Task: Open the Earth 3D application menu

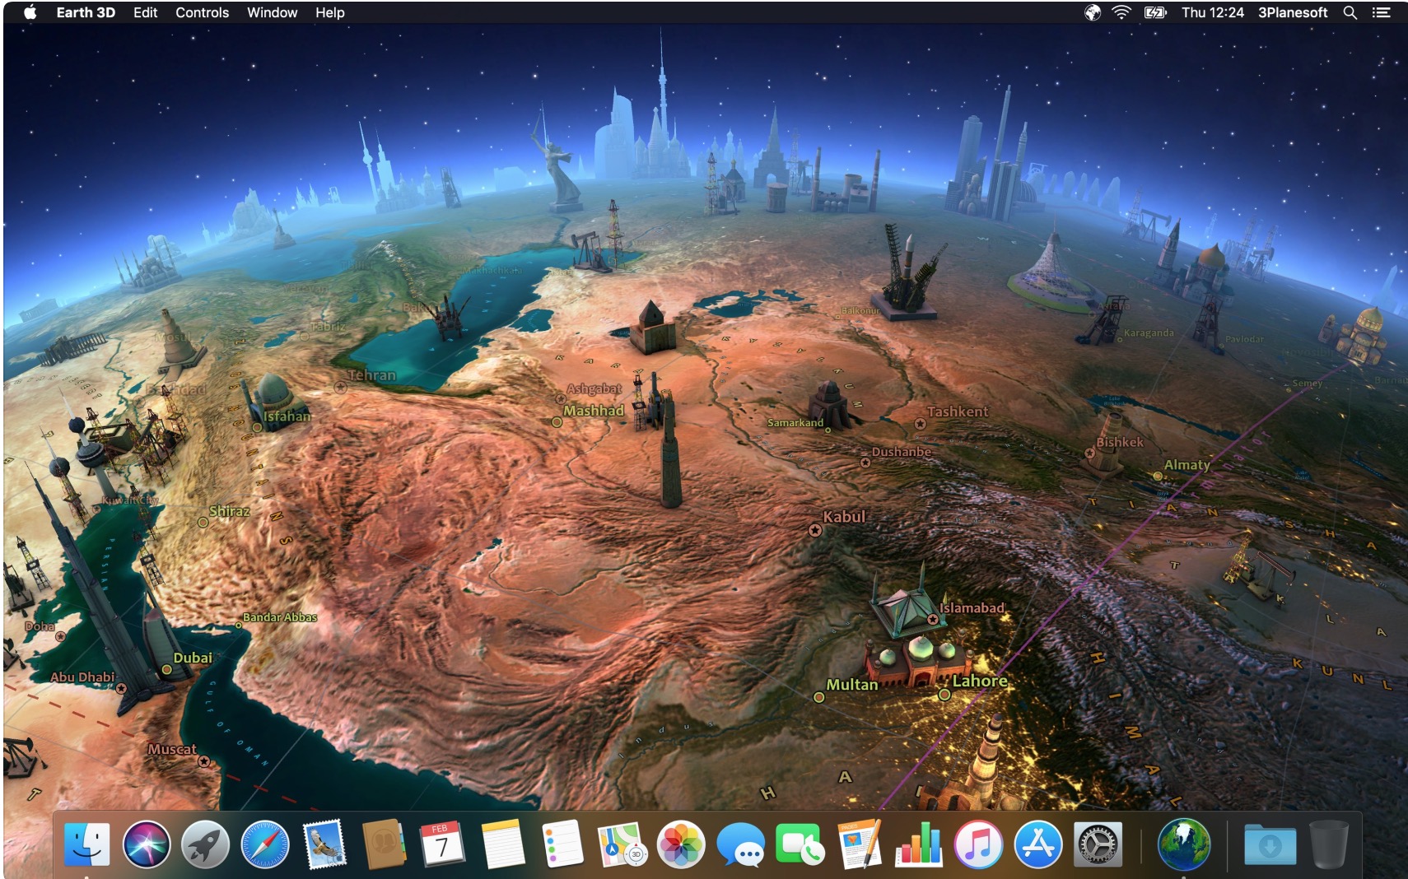Action: [x=86, y=12]
